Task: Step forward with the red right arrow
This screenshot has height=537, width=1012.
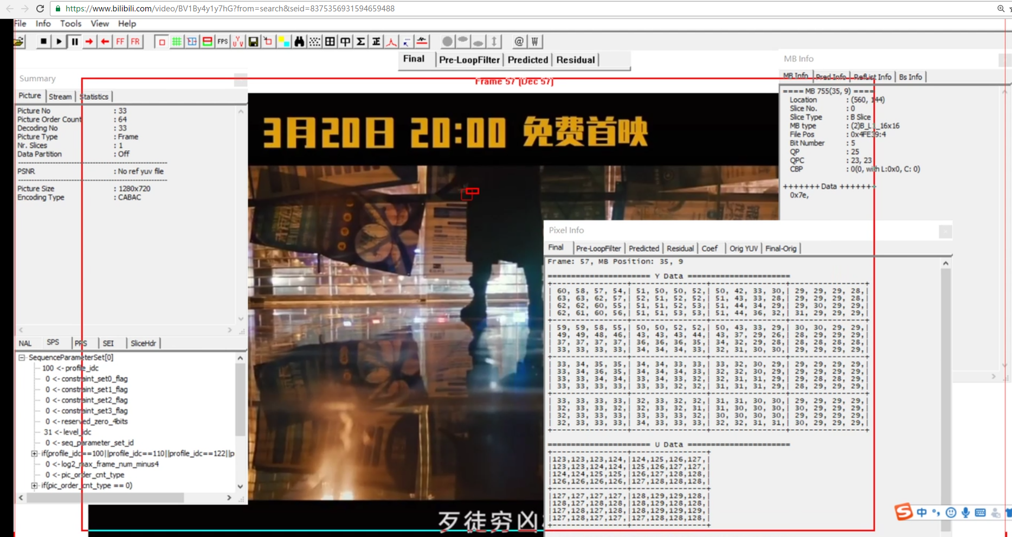Action: click(89, 41)
